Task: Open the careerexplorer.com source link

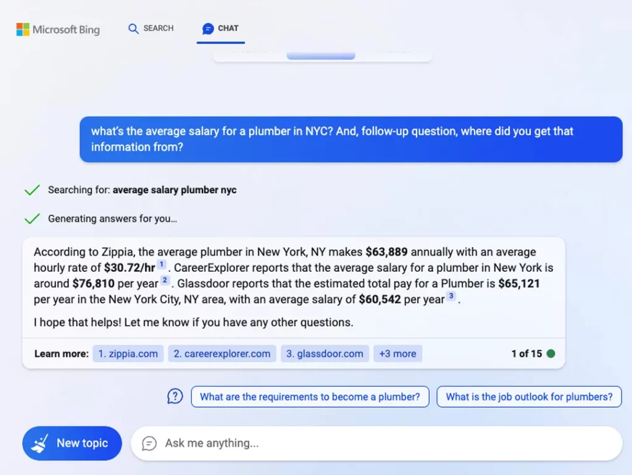Action: (x=222, y=354)
